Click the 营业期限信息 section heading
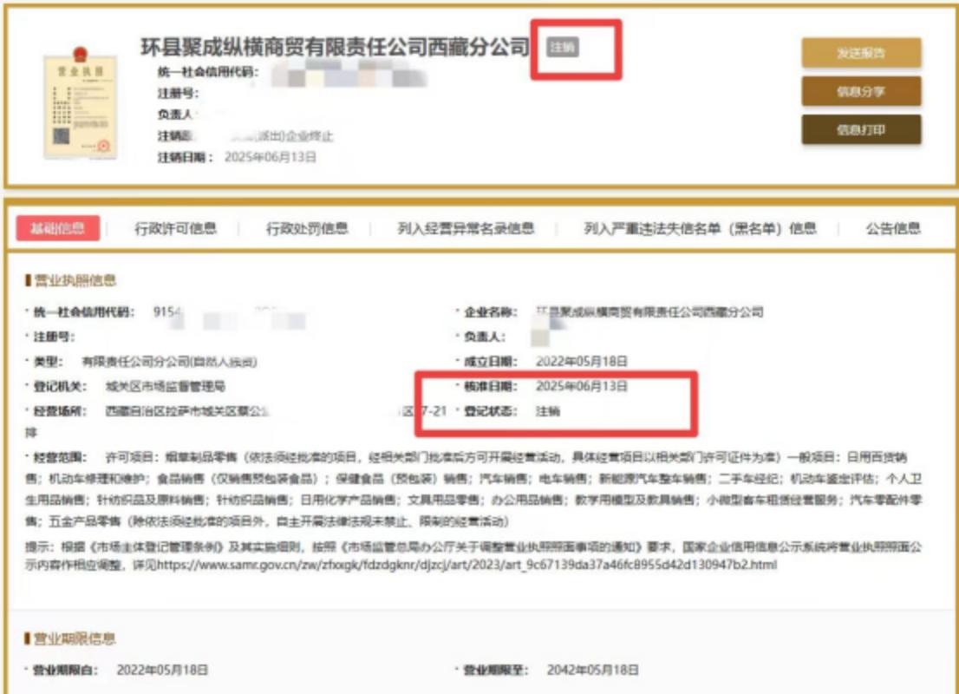The width and height of the screenshot is (959, 694). [x=75, y=638]
